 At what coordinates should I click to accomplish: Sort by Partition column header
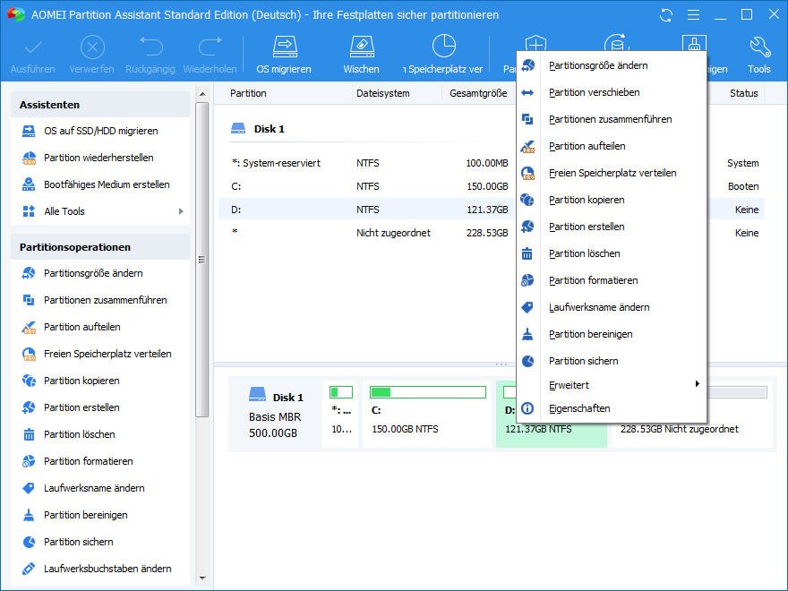248,93
